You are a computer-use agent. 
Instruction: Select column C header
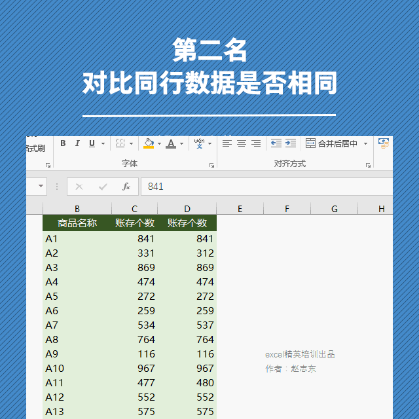(134, 209)
